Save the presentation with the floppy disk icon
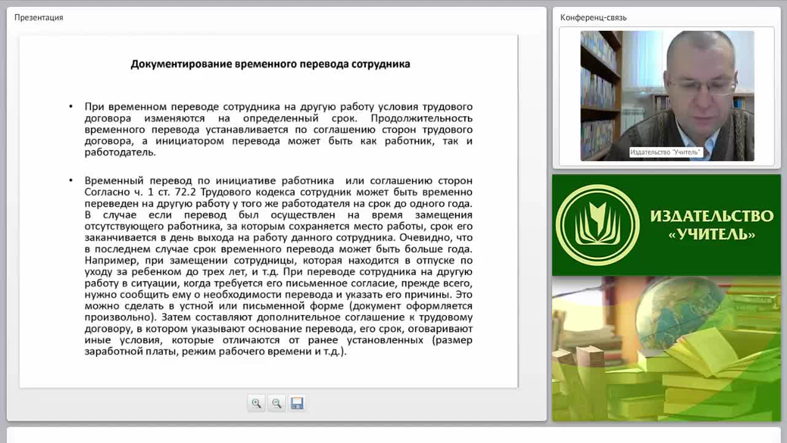 pyautogui.click(x=297, y=403)
